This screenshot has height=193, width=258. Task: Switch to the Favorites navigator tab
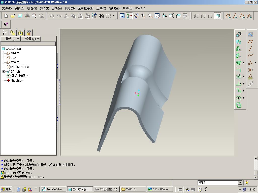tap(20, 33)
